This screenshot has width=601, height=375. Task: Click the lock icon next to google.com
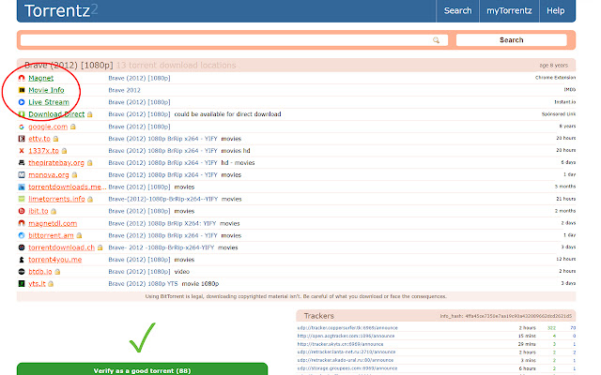point(73,127)
